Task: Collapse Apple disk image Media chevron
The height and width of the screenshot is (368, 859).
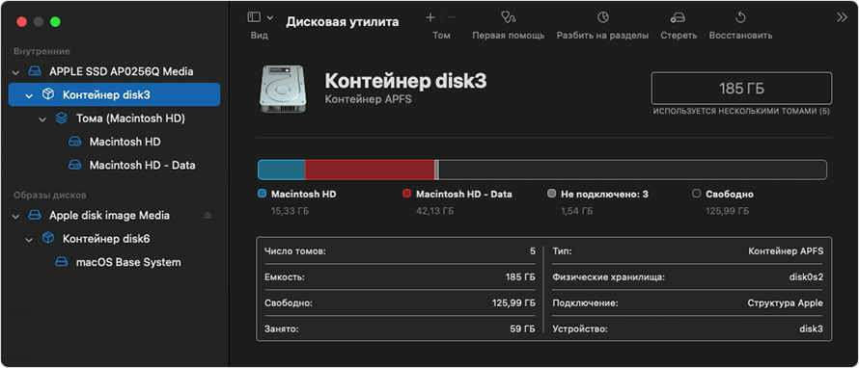Action: (x=15, y=216)
